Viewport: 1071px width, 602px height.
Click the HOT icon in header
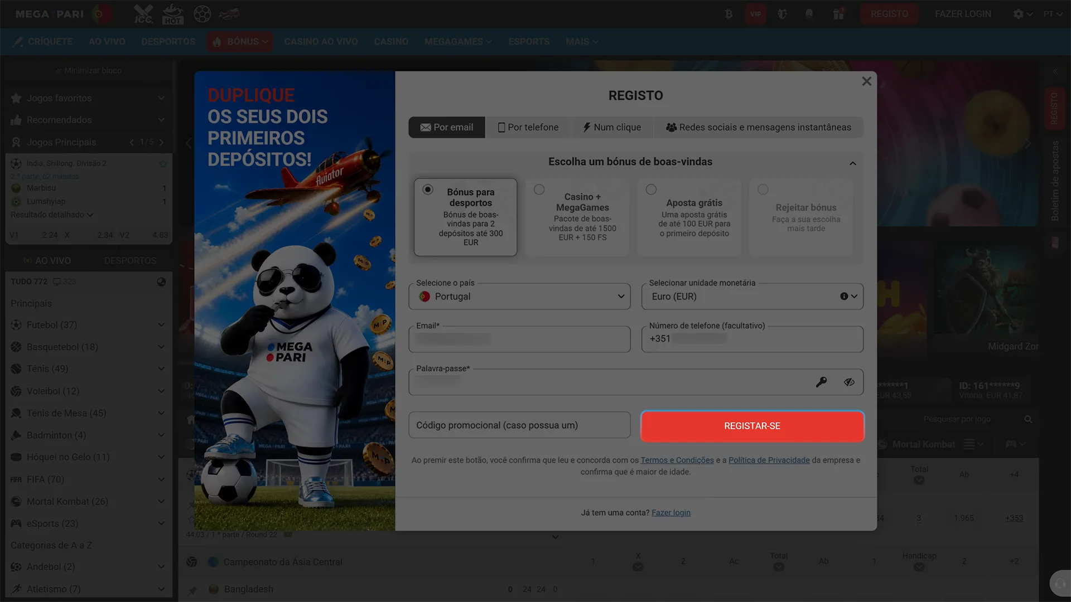pos(172,14)
